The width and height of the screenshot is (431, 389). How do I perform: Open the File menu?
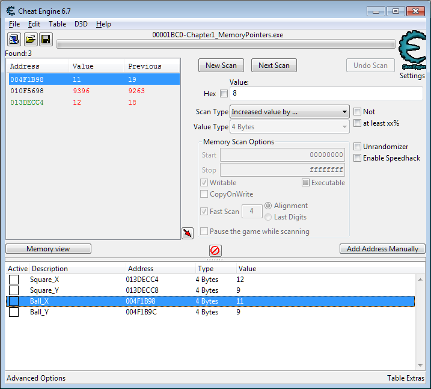point(14,24)
